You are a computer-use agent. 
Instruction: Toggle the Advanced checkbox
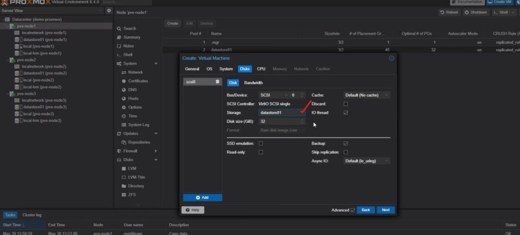pos(352,210)
